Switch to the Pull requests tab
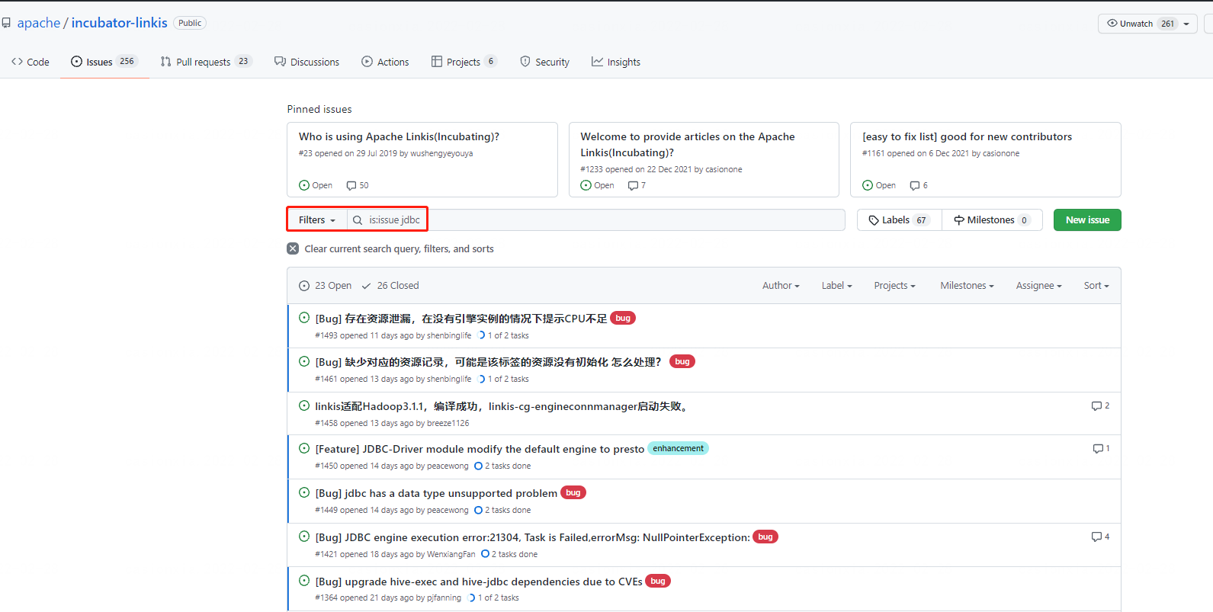 204,62
